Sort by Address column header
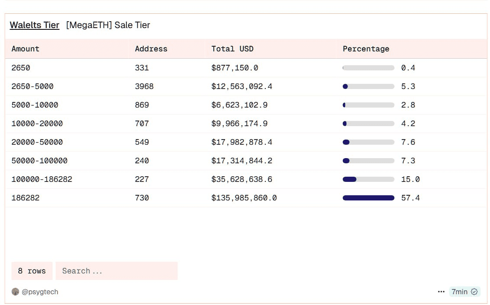This screenshot has width=490, height=305. 151,49
